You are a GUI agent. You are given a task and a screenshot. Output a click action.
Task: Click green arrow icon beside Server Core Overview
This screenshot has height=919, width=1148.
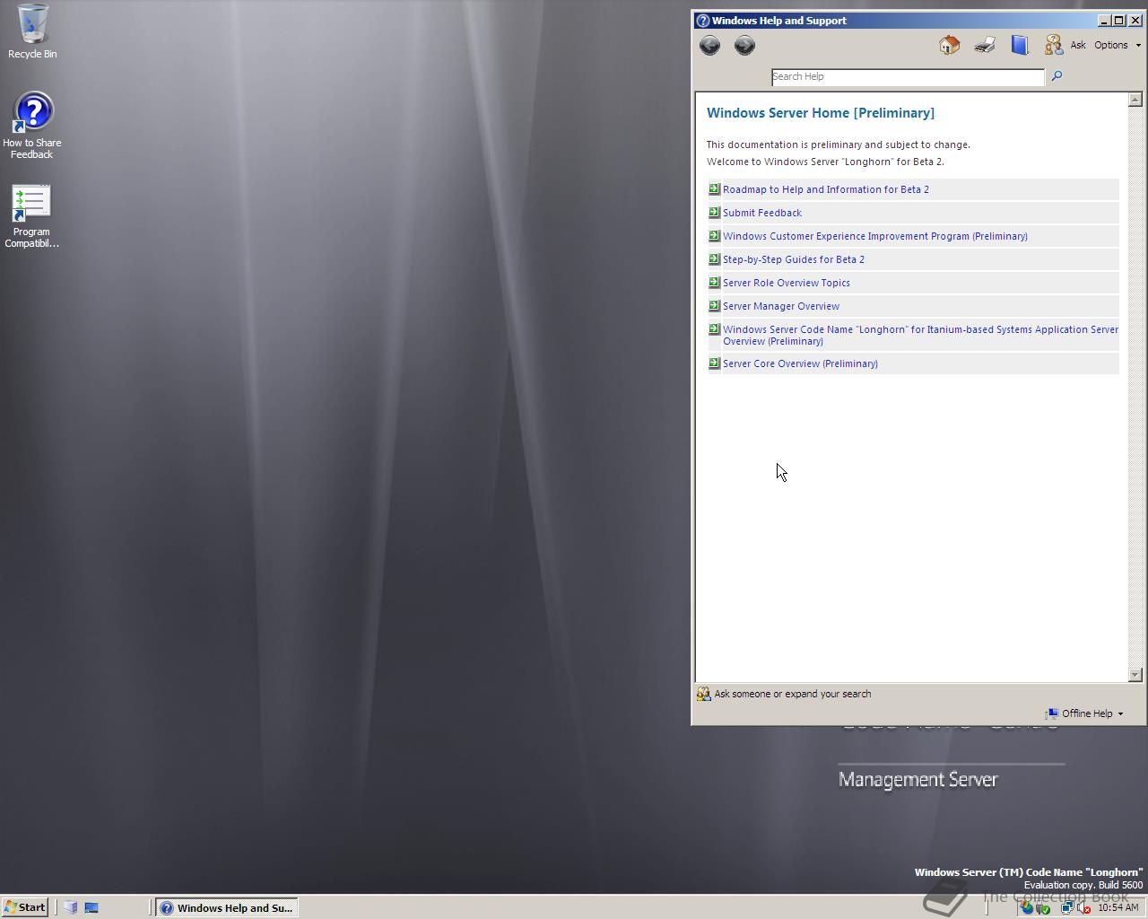[714, 363]
